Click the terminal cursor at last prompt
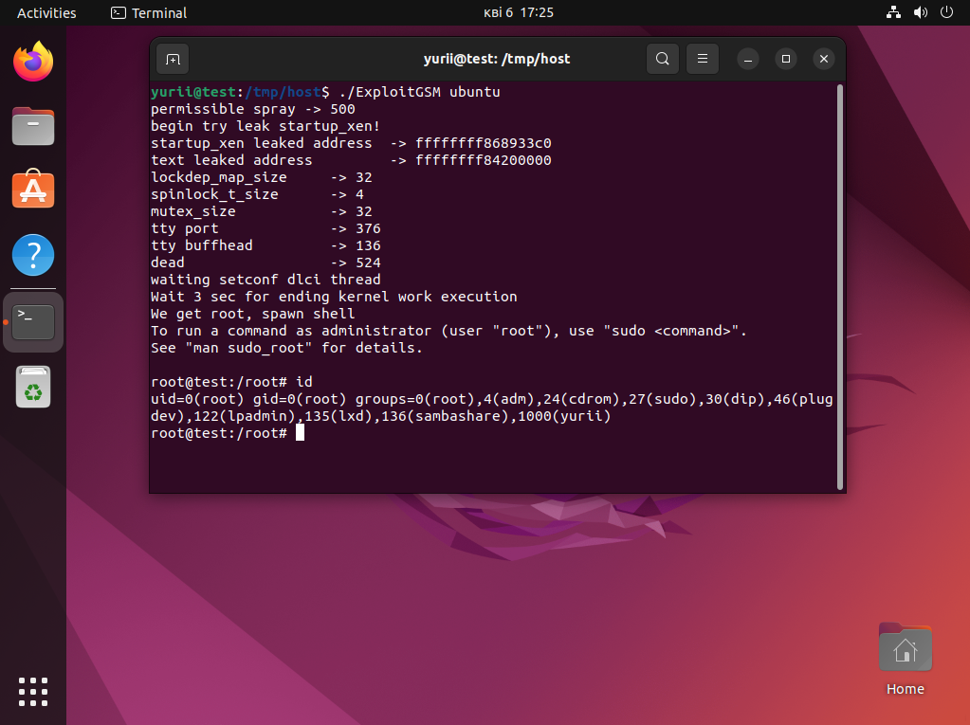The width and height of the screenshot is (970, 725). pyautogui.click(x=300, y=433)
